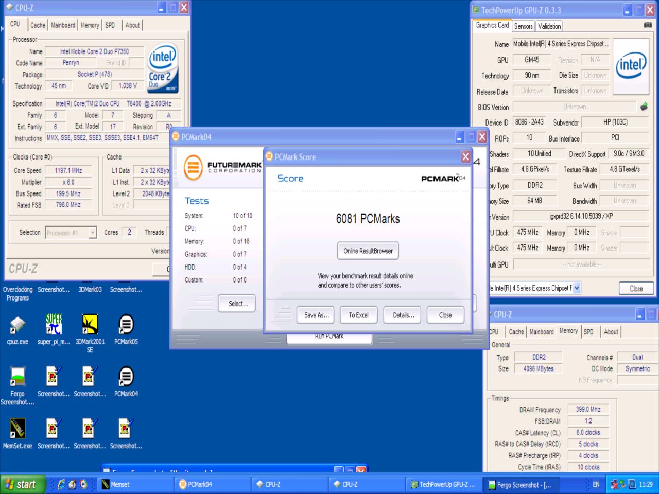This screenshot has width=659, height=494.
Task: Click the Intel logo in GPU-Z window
Action: [631, 65]
